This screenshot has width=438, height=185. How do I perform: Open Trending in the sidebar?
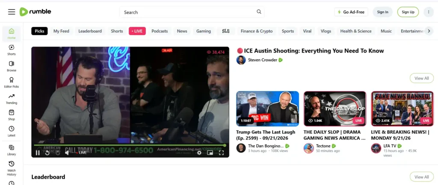pyautogui.click(x=12, y=99)
